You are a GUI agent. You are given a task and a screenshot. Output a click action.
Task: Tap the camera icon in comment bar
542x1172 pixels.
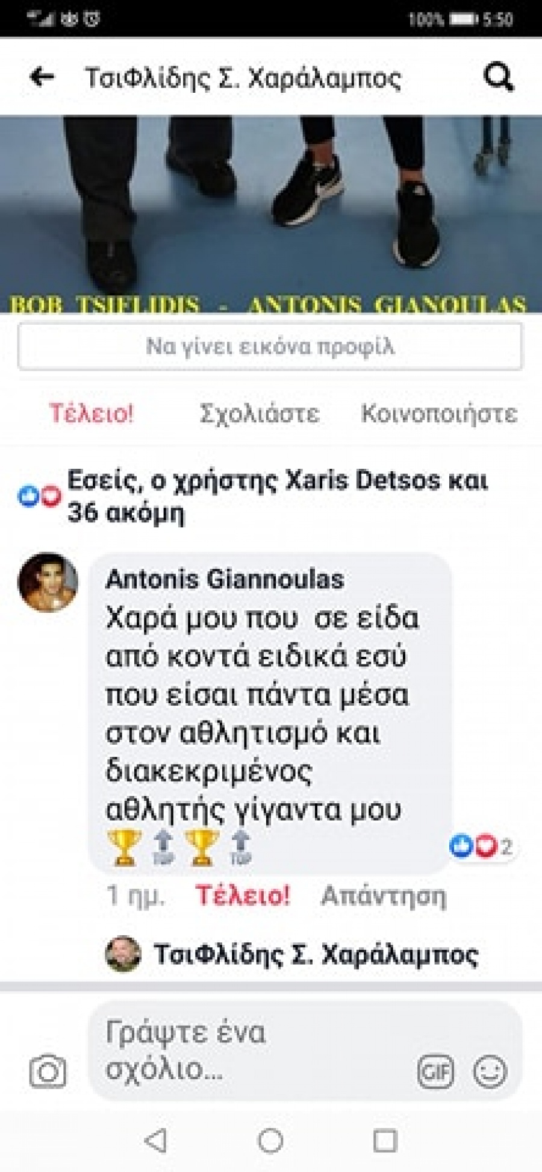click(48, 1071)
